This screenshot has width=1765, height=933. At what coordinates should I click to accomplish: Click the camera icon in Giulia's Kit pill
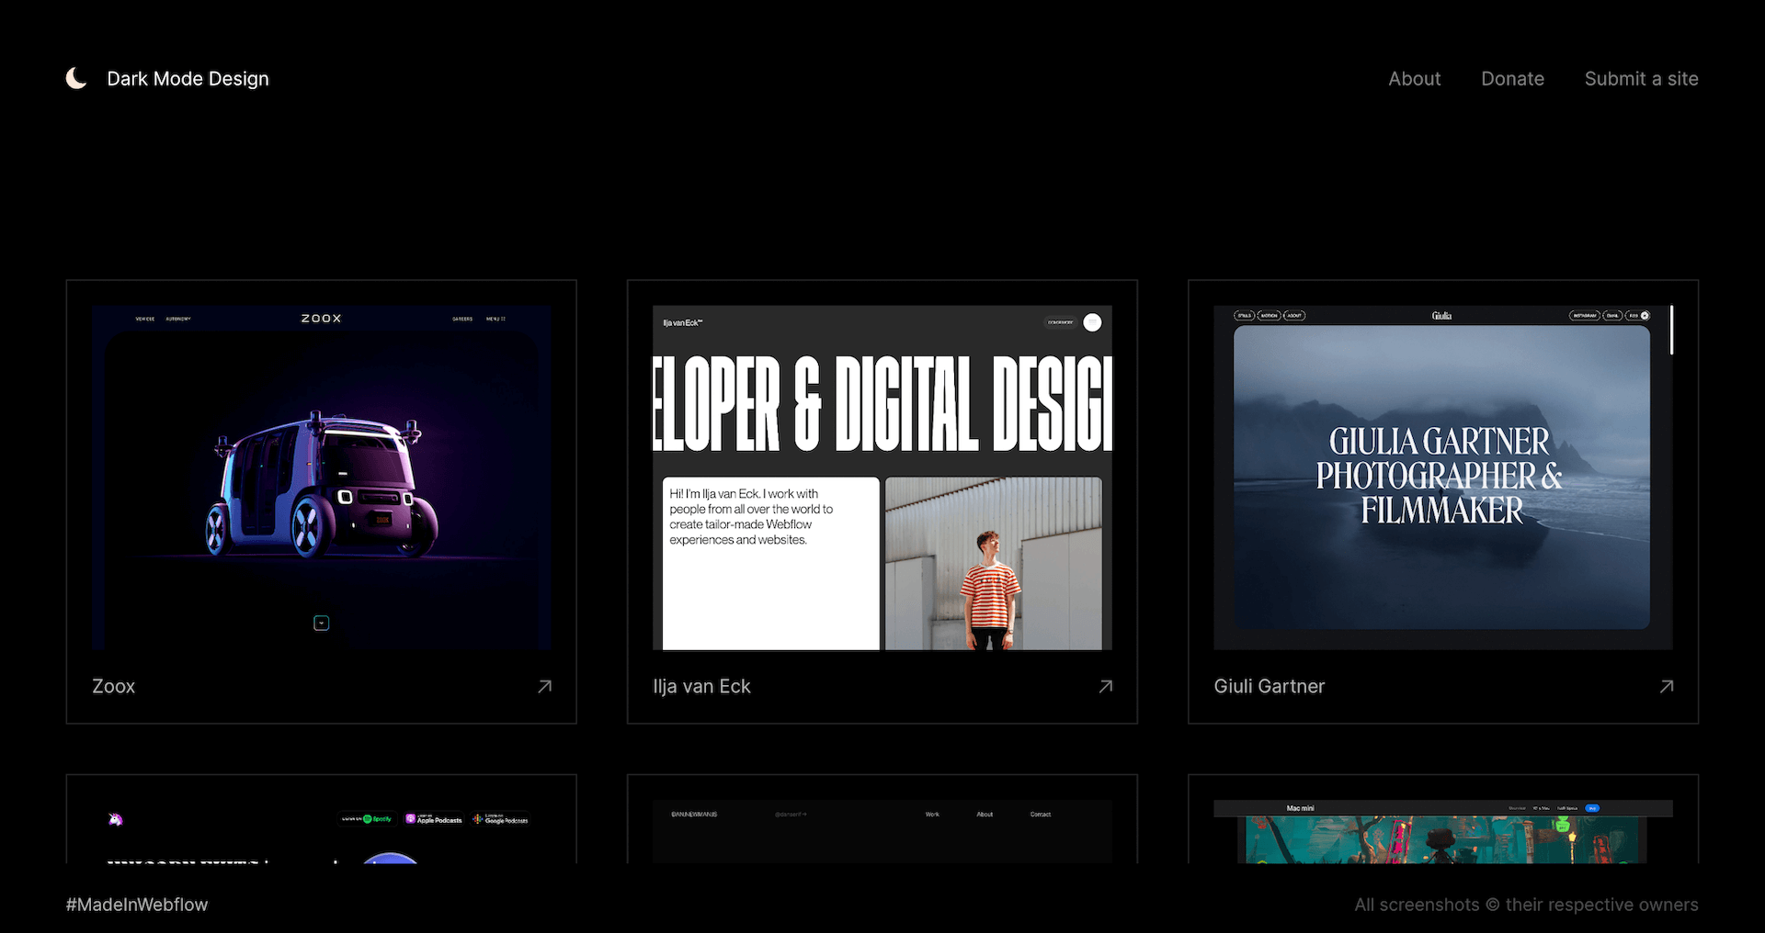[1645, 315]
